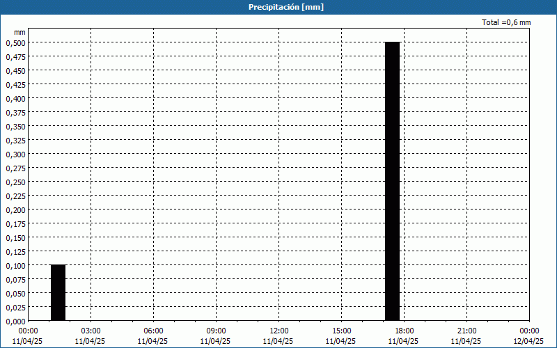Select the 0,150 y-axis value
The width and height of the screenshot is (557, 348).
[x=15, y=237]
